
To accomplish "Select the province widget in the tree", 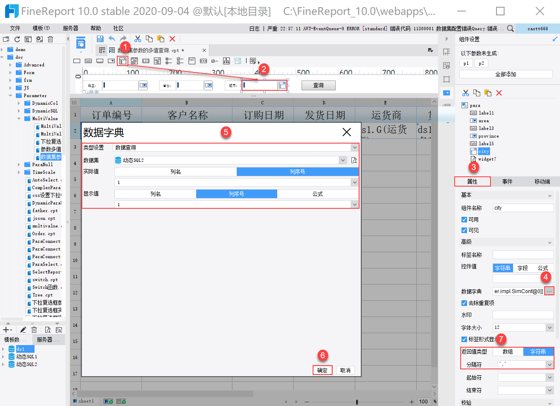I will (x=488, y=136).
